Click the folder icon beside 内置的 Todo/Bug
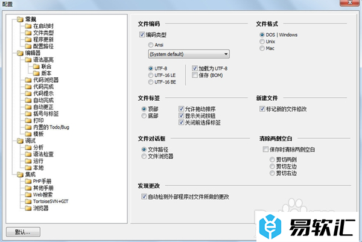Viewport: 362px width, 242px height. pos(28,127)
